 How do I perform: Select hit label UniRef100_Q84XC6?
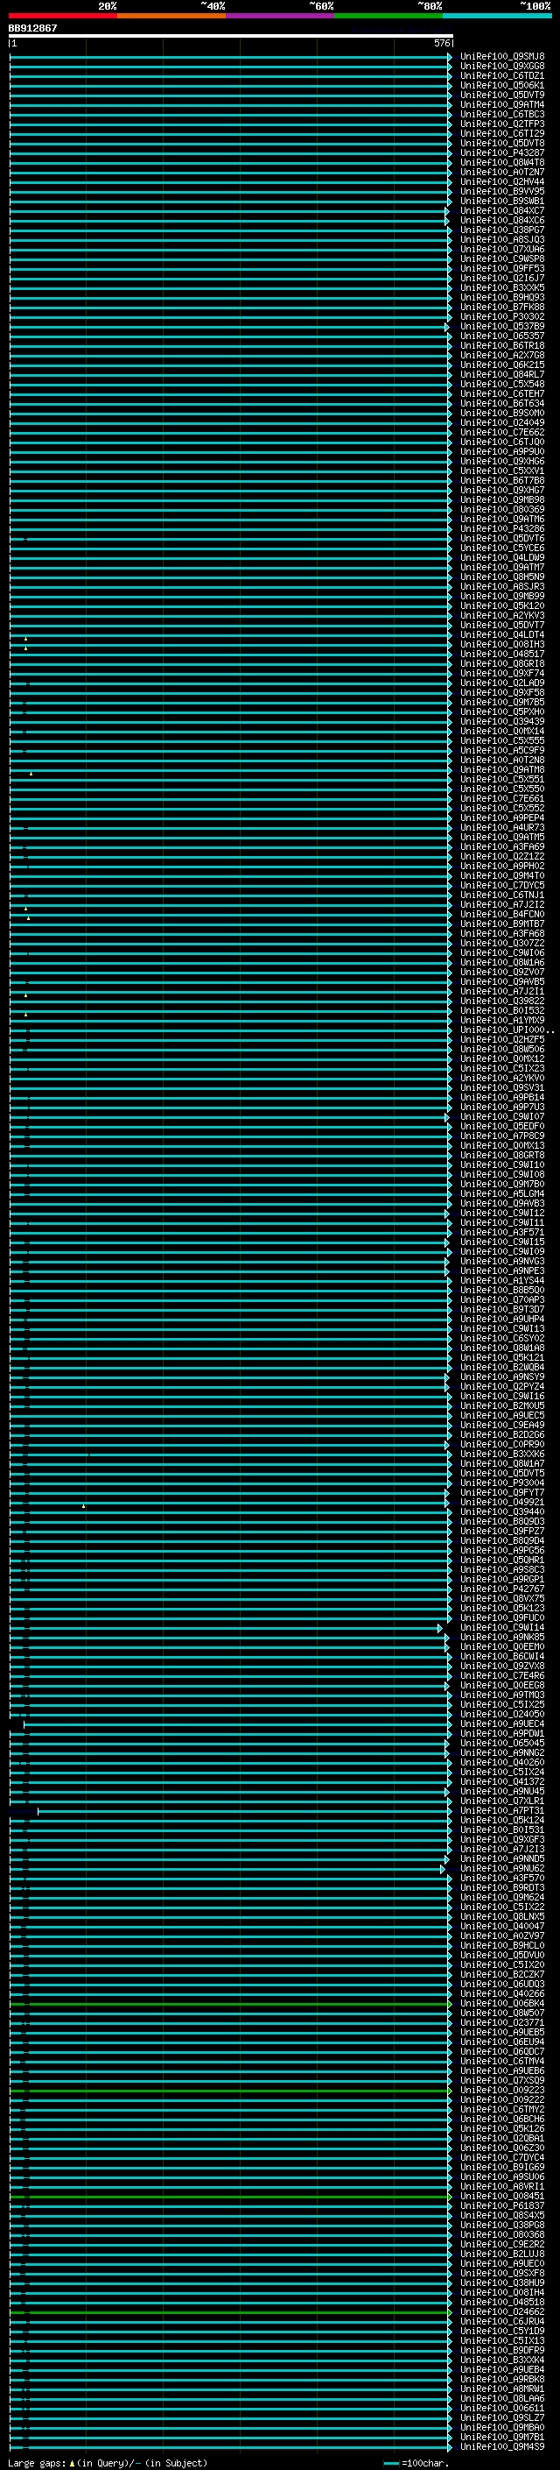(x=501, y=221)
